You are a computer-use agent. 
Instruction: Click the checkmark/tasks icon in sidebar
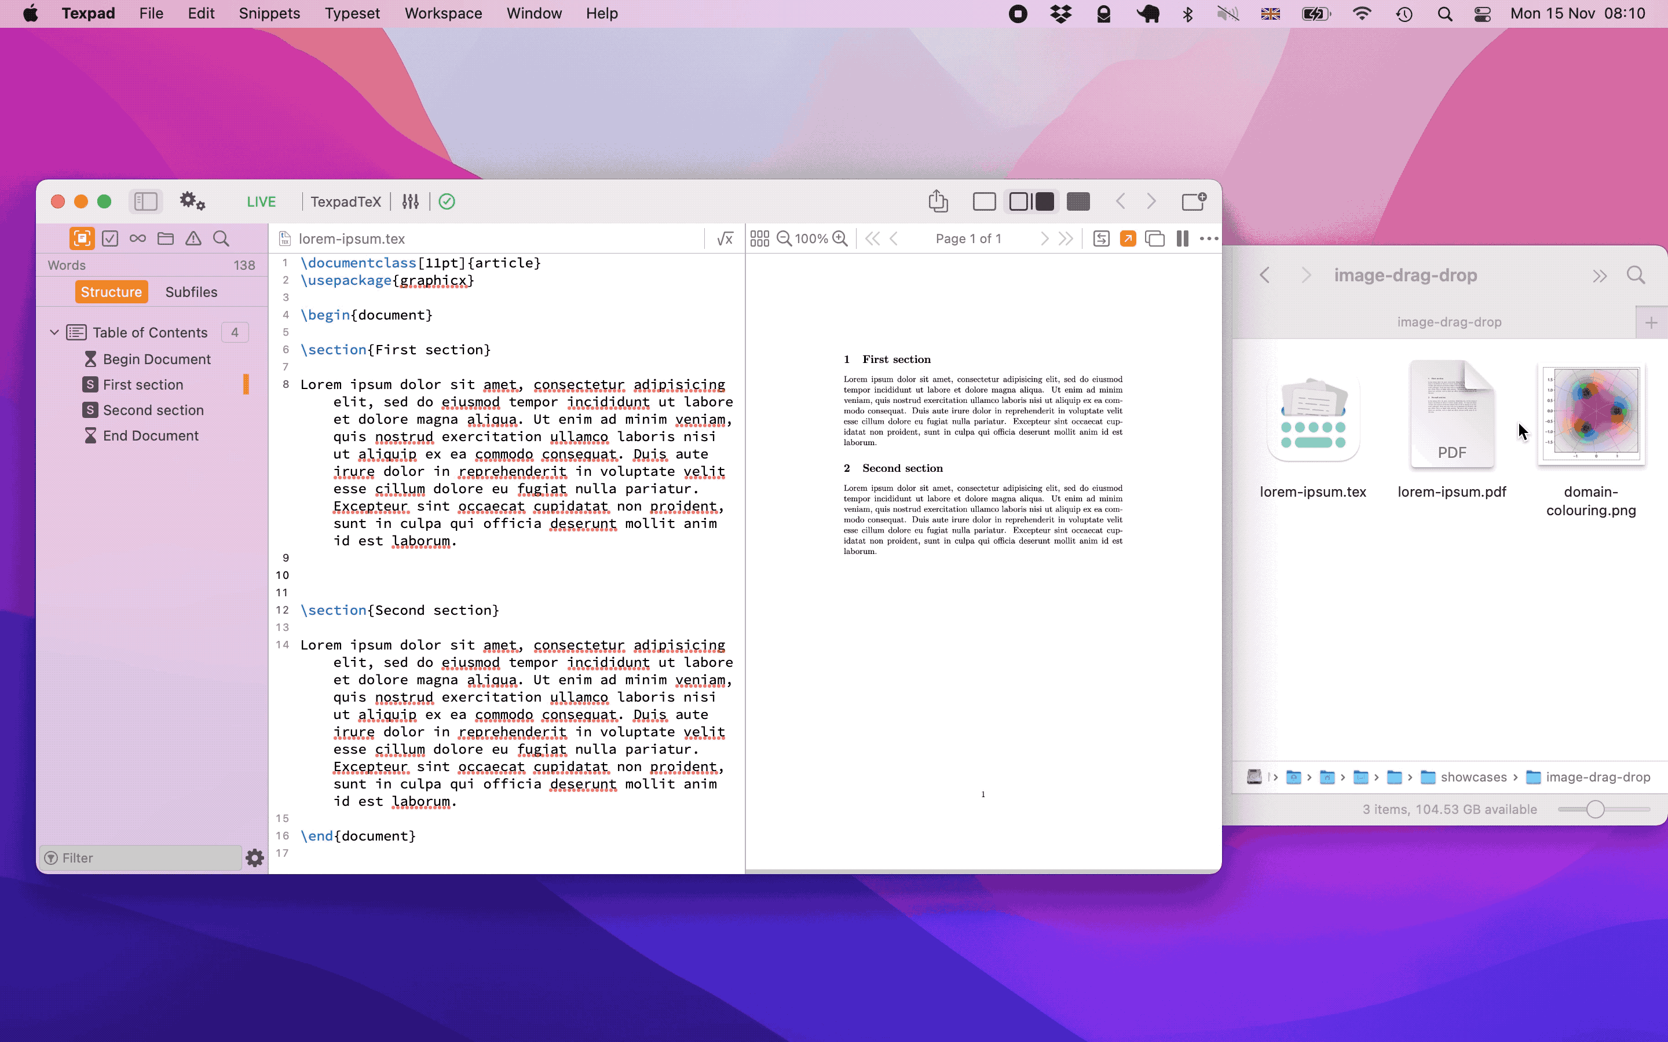[x=109, y=238]
